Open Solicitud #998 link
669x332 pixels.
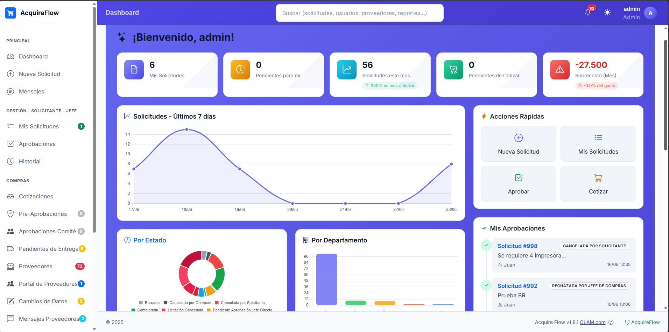tap(517, 246)
